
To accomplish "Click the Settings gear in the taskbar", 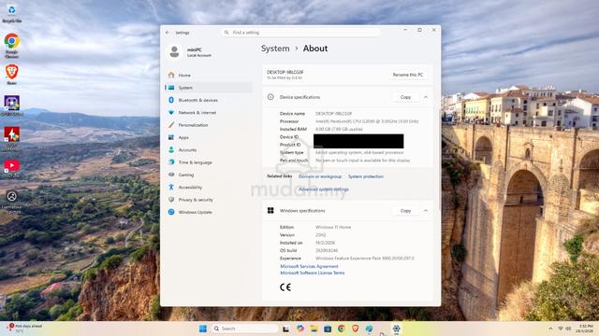I will click(397, 329).
